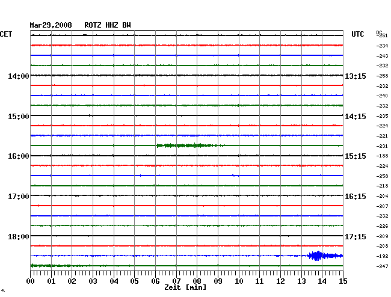Click the 13:15 UTC time label

click(x=356, y=76)
